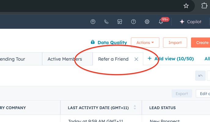Click the Lead Status column header
Viewport: 210px width, 122px height.
pos(162,108)
